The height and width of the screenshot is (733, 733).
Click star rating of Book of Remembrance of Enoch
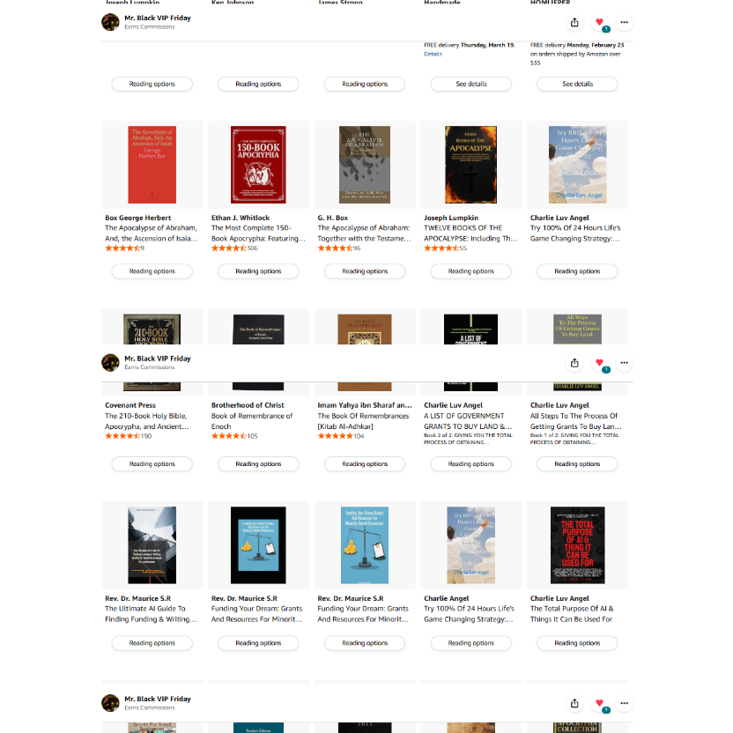tap(228, 436)
